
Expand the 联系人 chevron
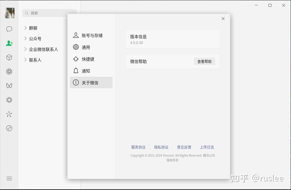[x=25, y=60]
